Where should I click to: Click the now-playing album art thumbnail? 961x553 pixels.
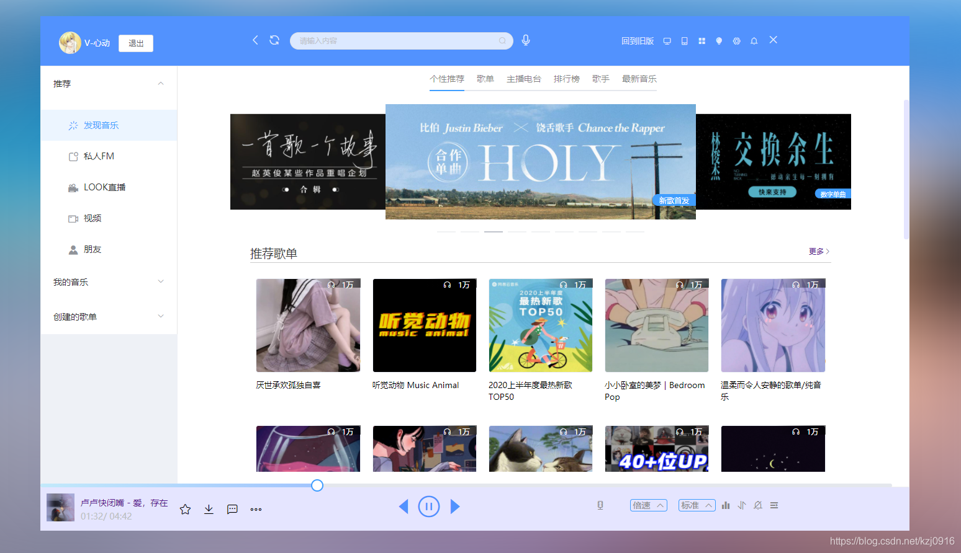click(61, 507)
